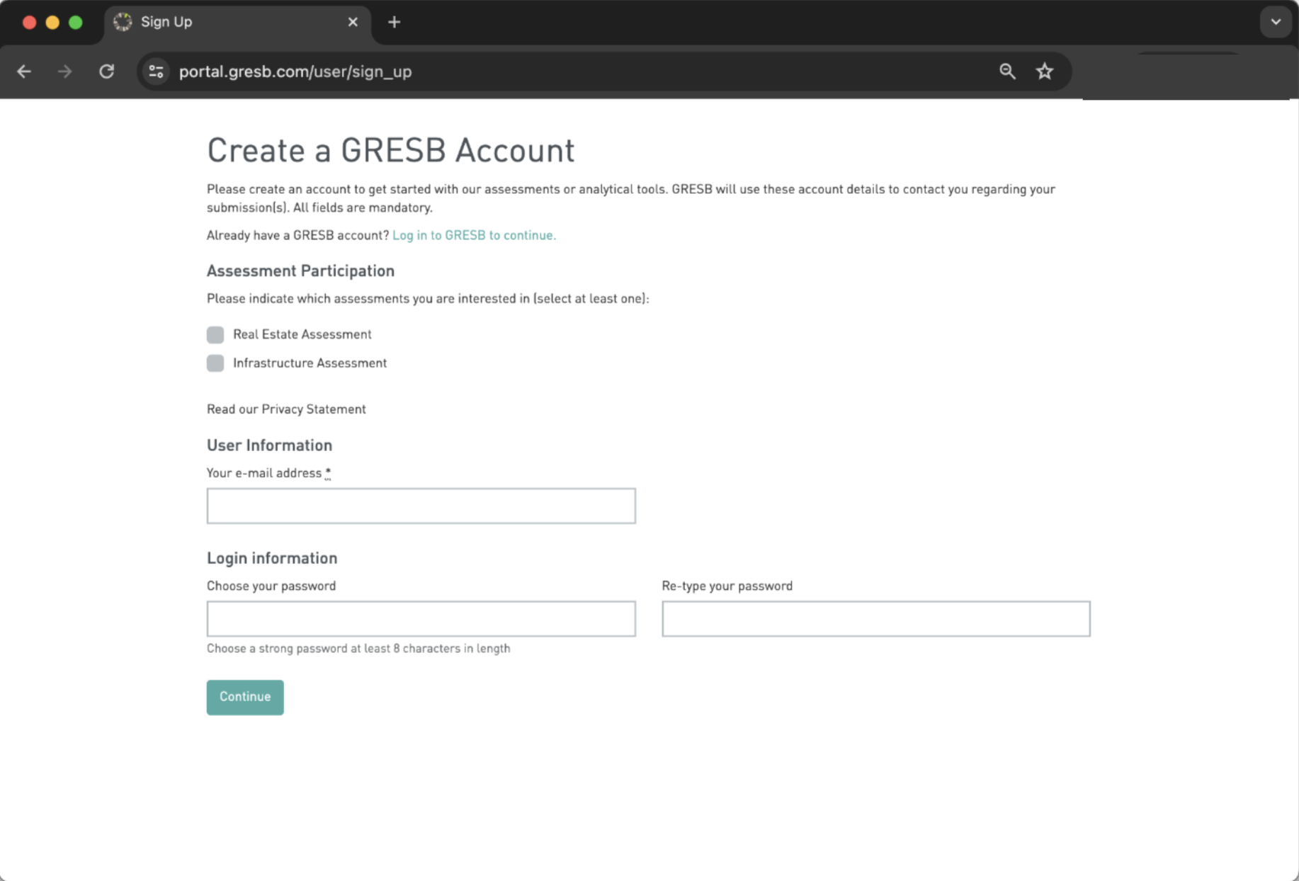
Task: Click the browser back arrow
Action: 24,72
